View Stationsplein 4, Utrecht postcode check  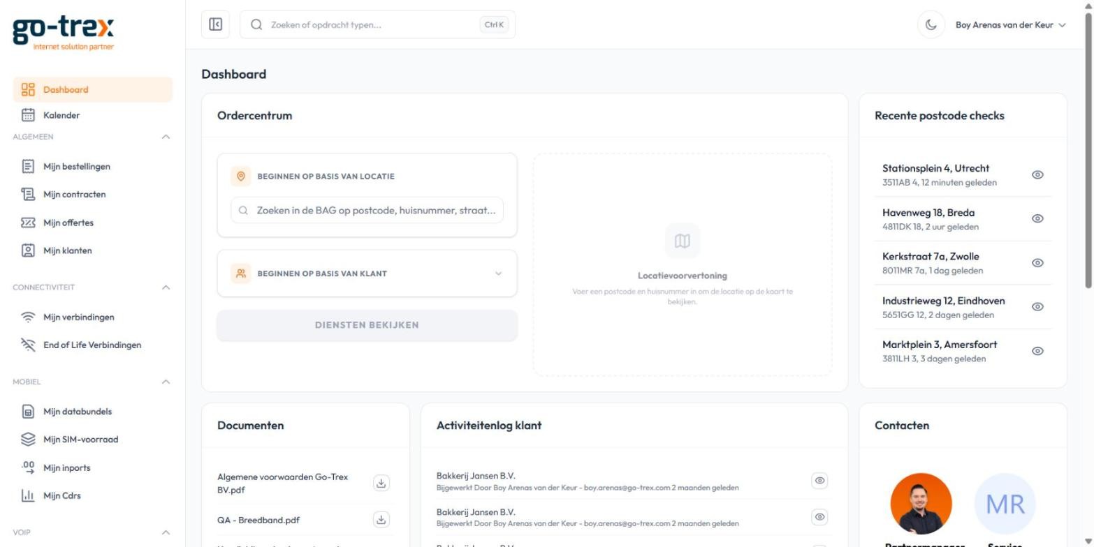click(x=1037, y=175)
